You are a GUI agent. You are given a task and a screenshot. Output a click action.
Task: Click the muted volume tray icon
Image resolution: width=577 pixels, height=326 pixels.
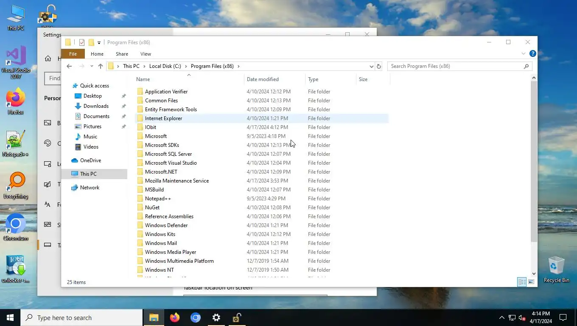pyautogui.click(x=522, y=318)
